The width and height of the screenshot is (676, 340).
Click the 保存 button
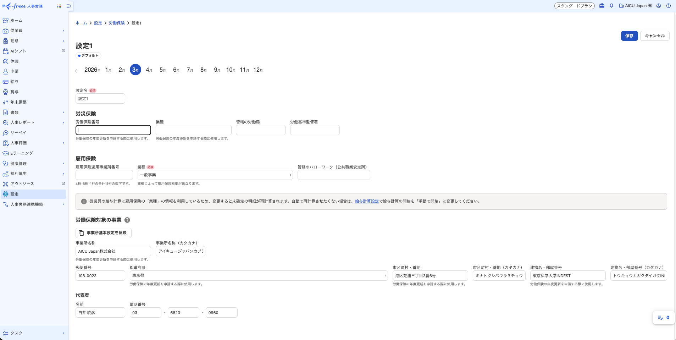pyautogui.click(x=629, y=36)
